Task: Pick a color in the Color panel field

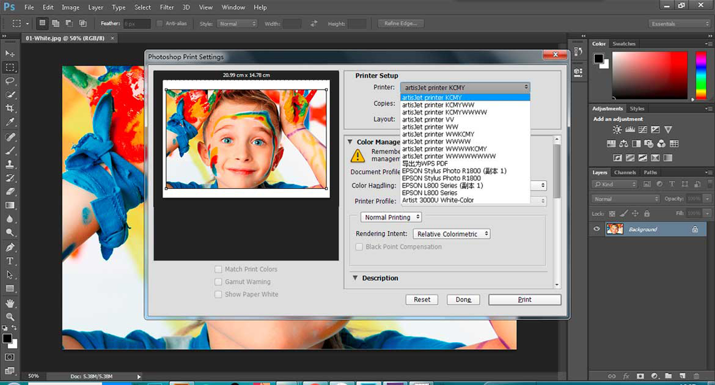Action: (650, 75)
